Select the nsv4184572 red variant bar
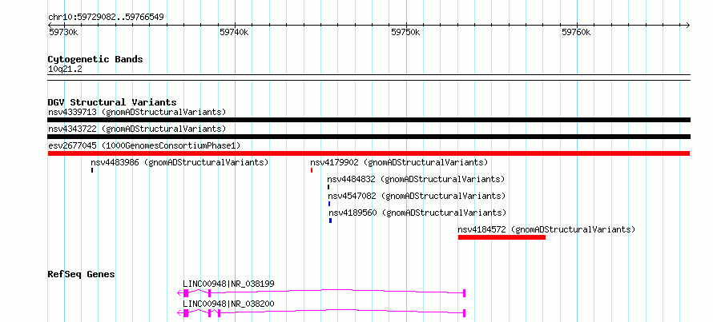The height and width of the screenshot is (322, 713). coord(502,237)
